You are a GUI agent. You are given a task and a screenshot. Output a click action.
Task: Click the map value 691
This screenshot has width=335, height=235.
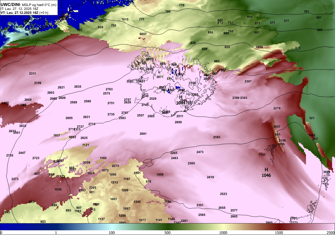coord(250,17)
